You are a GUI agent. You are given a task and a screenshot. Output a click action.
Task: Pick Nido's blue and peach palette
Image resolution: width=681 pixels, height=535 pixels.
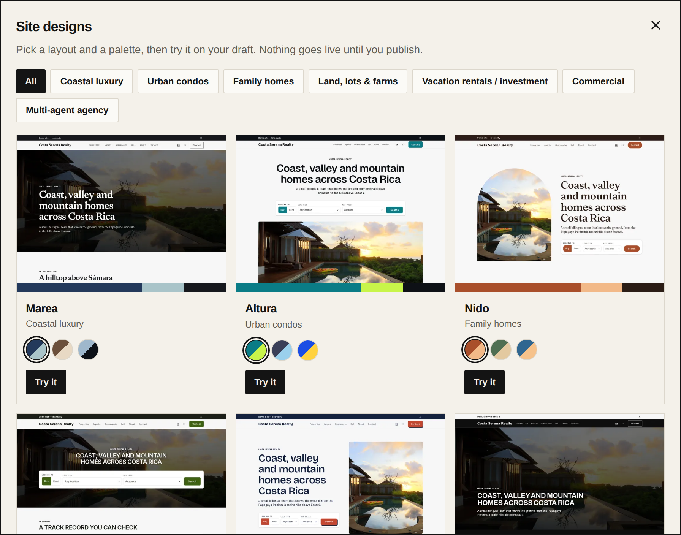[x=527, y=350]
